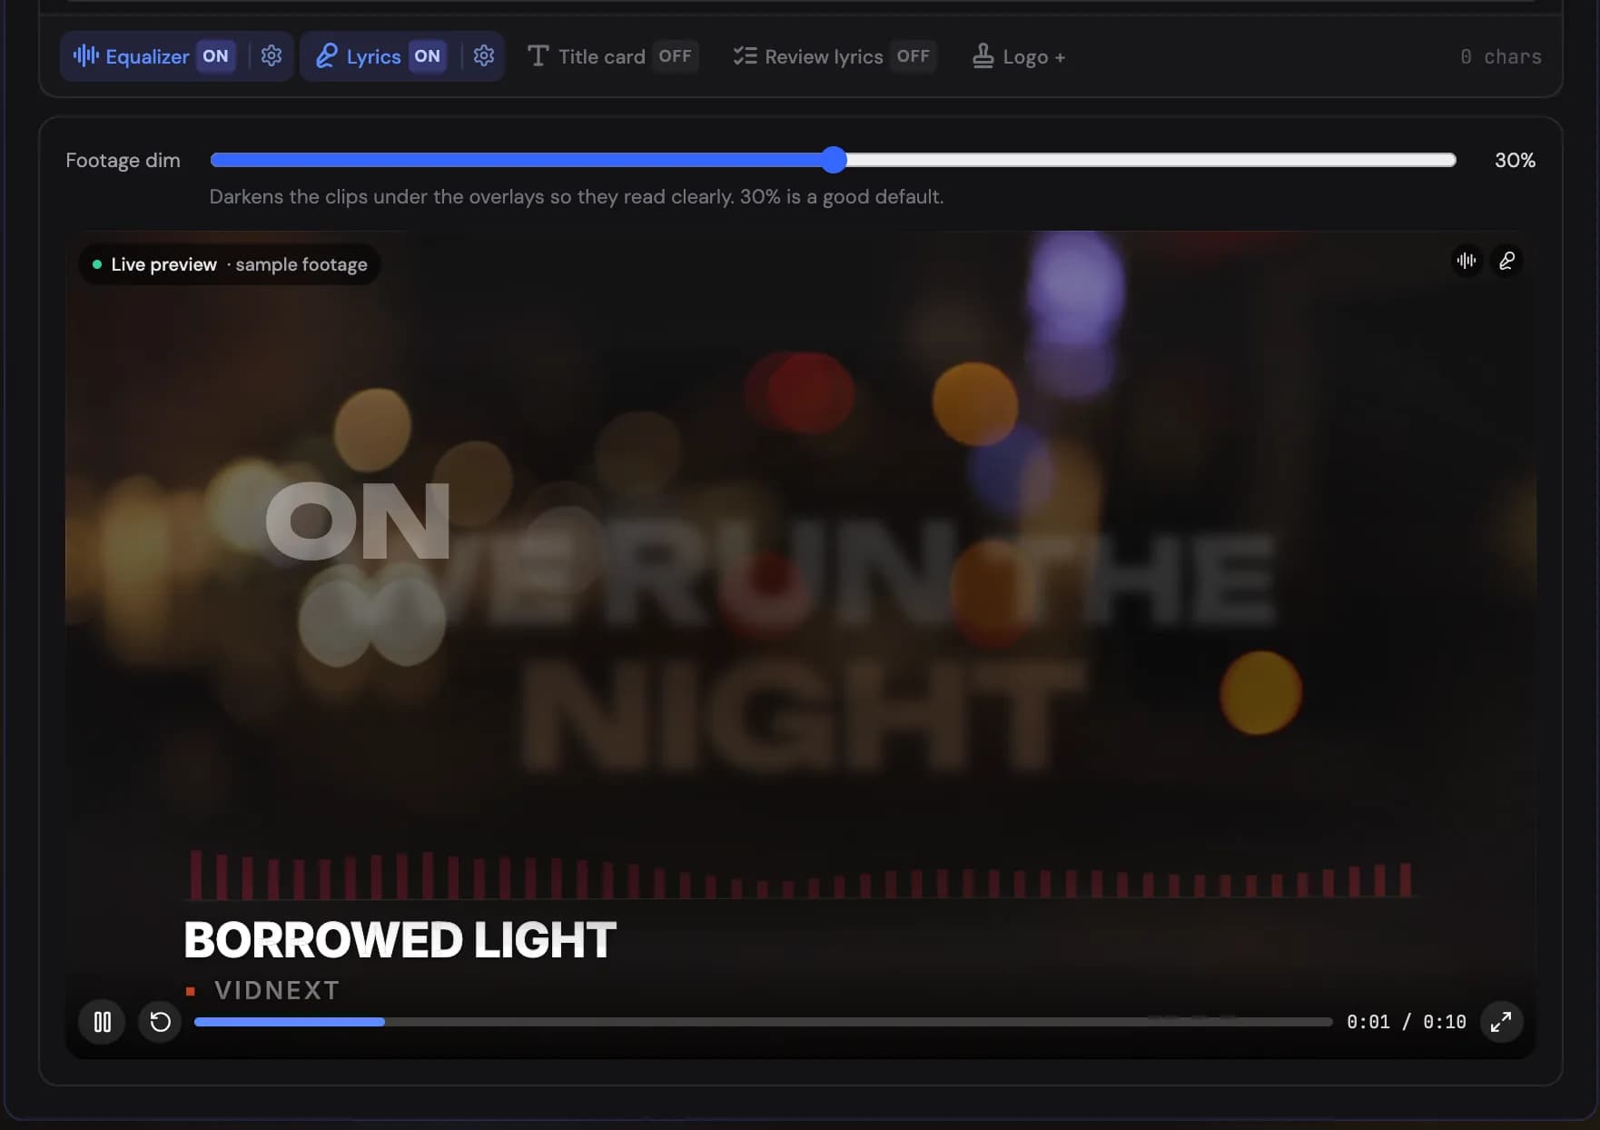The width and height of the screenshot is (1600, 1130).
Task: Turn on Review lyrics
Action: 834,56
